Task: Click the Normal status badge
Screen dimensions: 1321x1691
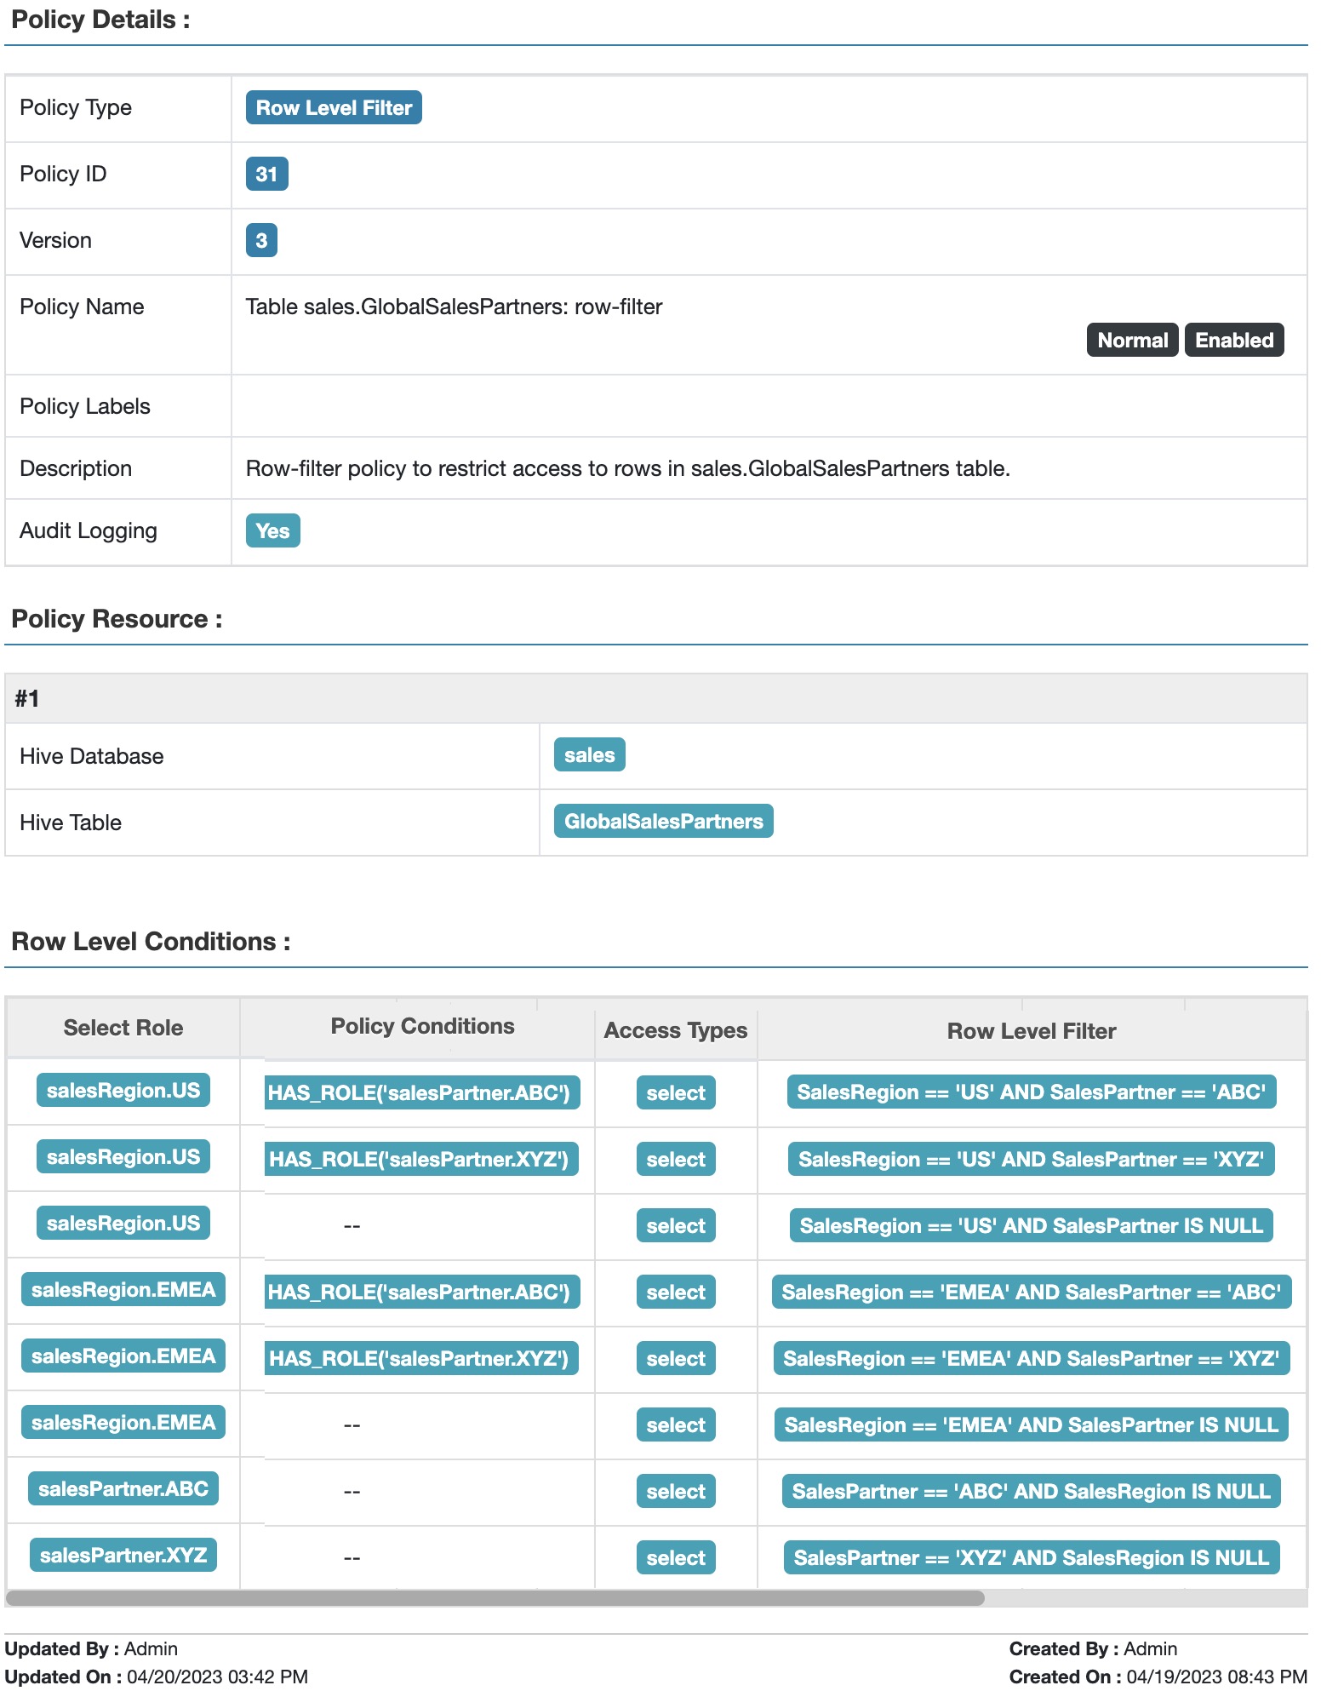Action: pyautogui.click(x=1131, y=341)
